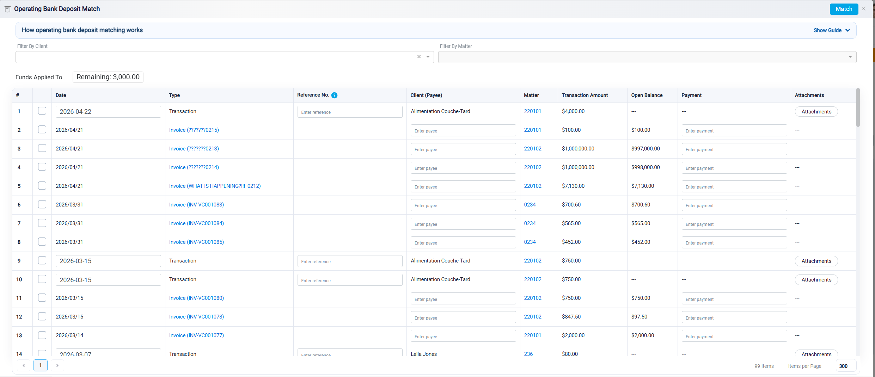Expand Show Guide chevron
This screenshot has height=377, width=875.
point(848,30)
